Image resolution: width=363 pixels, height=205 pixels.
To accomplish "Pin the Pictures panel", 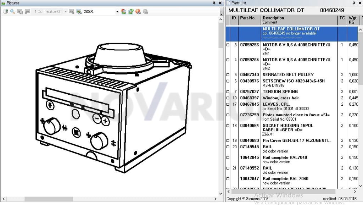I will click(x=214, y=3).
